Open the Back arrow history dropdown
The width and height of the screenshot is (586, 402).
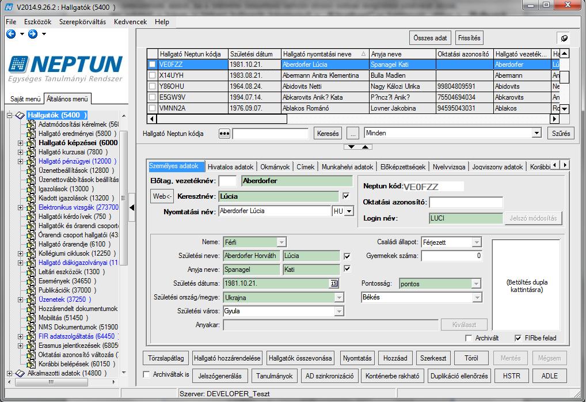click(22, 34)
